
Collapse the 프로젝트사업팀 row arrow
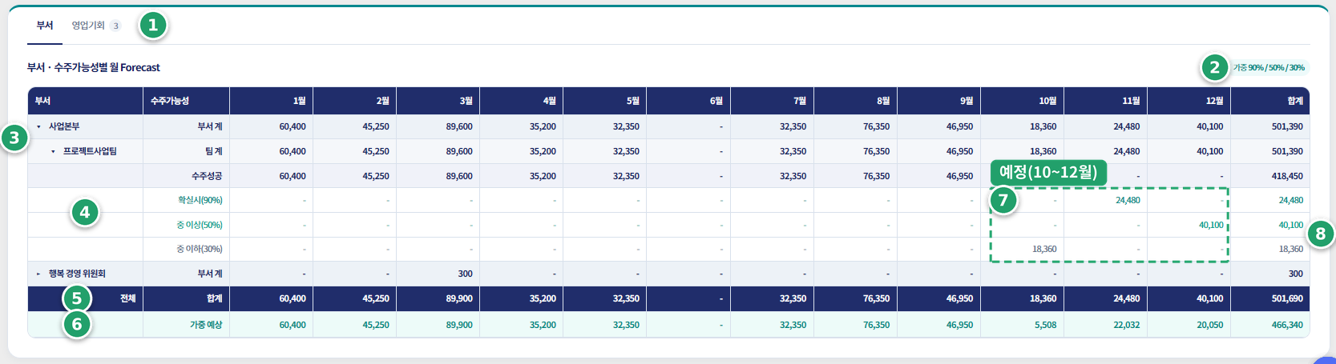pos(53,151)
